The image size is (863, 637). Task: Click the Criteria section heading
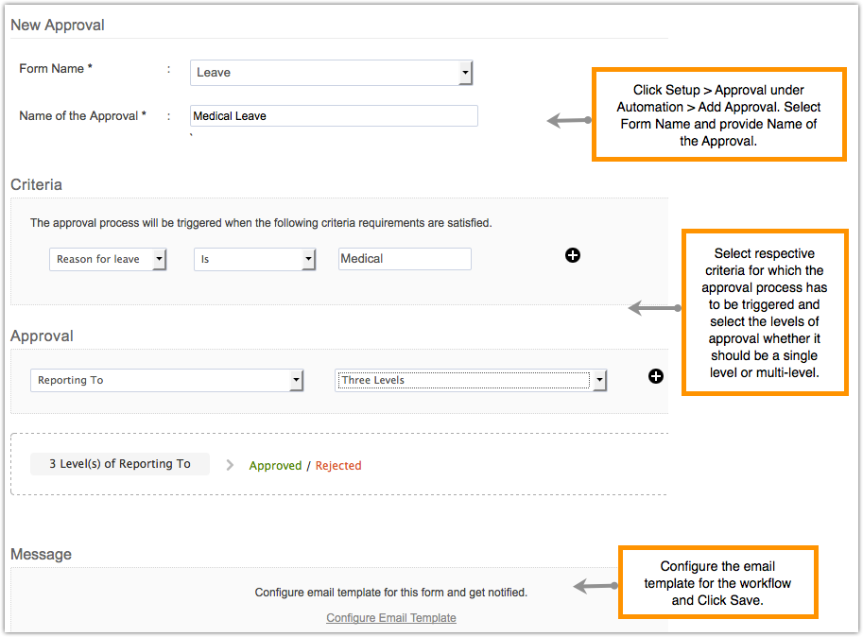37,184
